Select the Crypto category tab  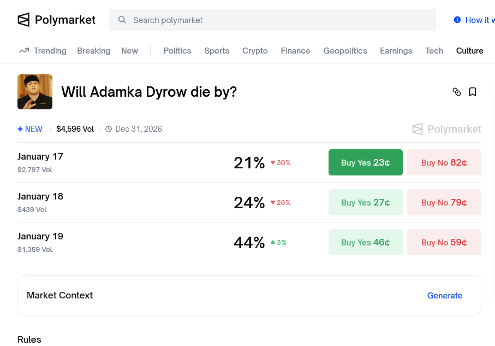coord(255,51)
